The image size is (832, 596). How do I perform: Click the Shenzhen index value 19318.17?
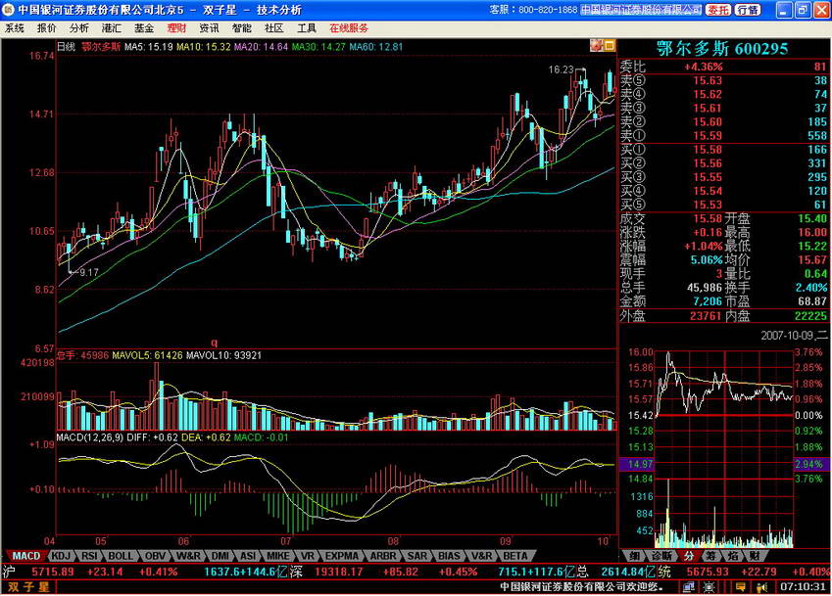[338, 573]
